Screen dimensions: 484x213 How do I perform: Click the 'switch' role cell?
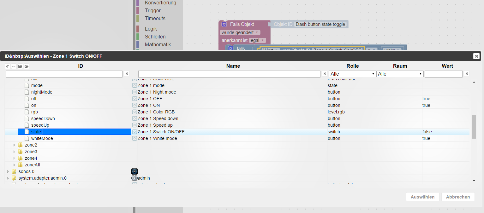(x=334, y=132)
